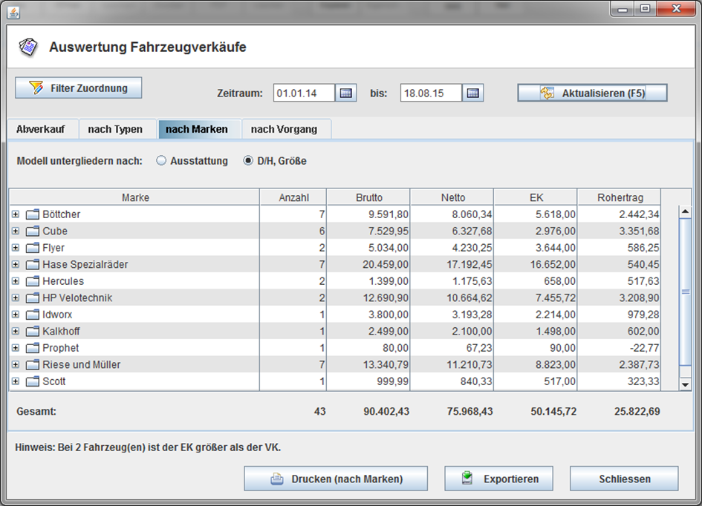Refresh with Aktualisieren (F5) button
This screenshot has width=702, height=506.
point(592,93)
